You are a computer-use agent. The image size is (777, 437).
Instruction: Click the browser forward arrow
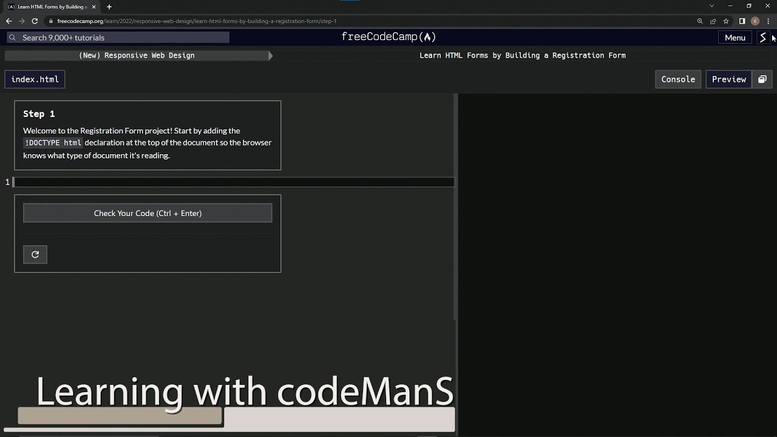22,21
